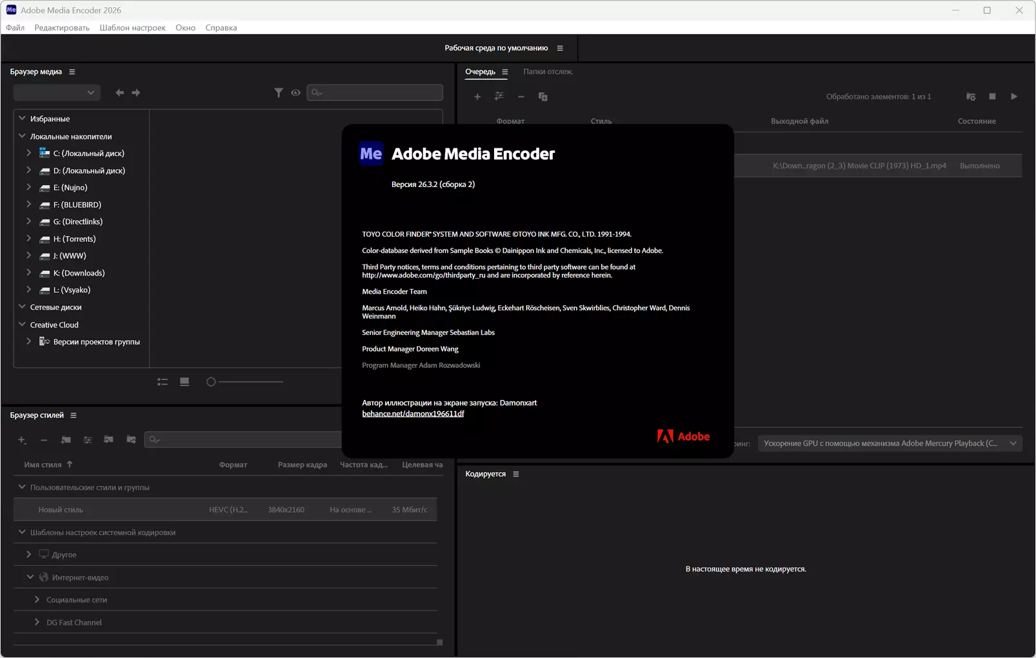Click the media browser filter funnel icon
1036x658 pixels.
tap(279, 93)
